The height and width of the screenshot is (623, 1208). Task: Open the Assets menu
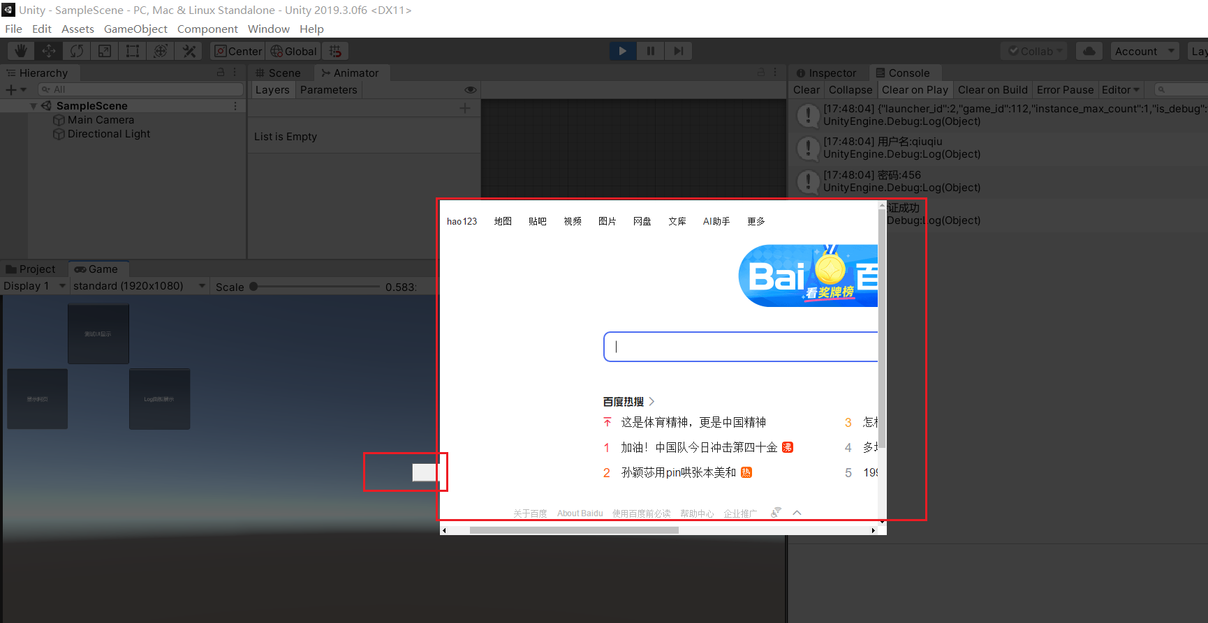(78, 29)
